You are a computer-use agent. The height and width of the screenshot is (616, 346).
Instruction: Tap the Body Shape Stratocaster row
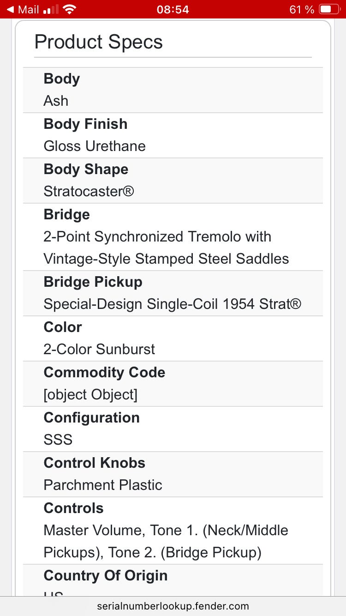click(x=173, y=181)
